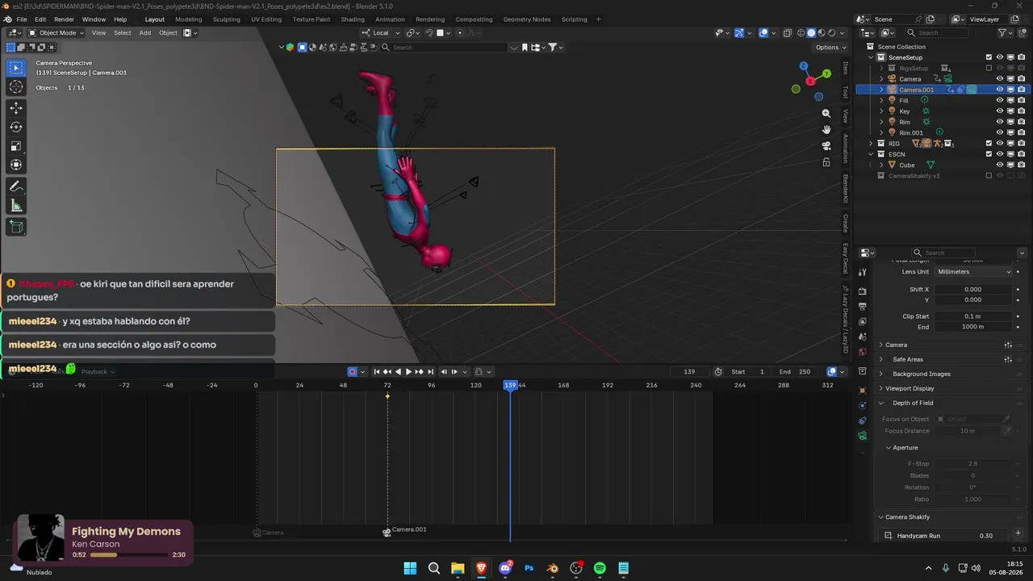Uncheck the RIG collection checkbox
The width and height of the screenshot is (1033, 581).
coord(989,144)
